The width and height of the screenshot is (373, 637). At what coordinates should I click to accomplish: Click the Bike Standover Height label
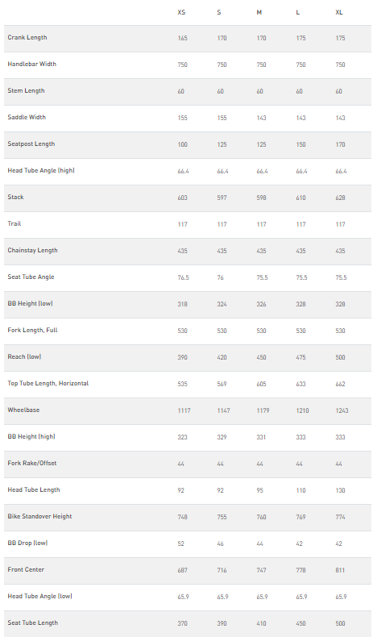click(x=39, y=516)
